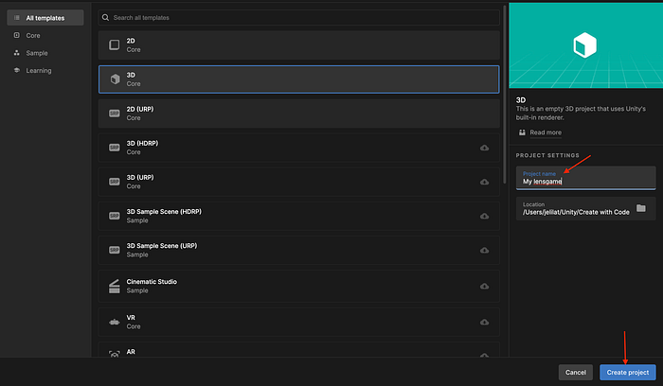Screen dimensions: 663x386
Task: Select the Cinematic Studio template
Action: pos(298,287)
